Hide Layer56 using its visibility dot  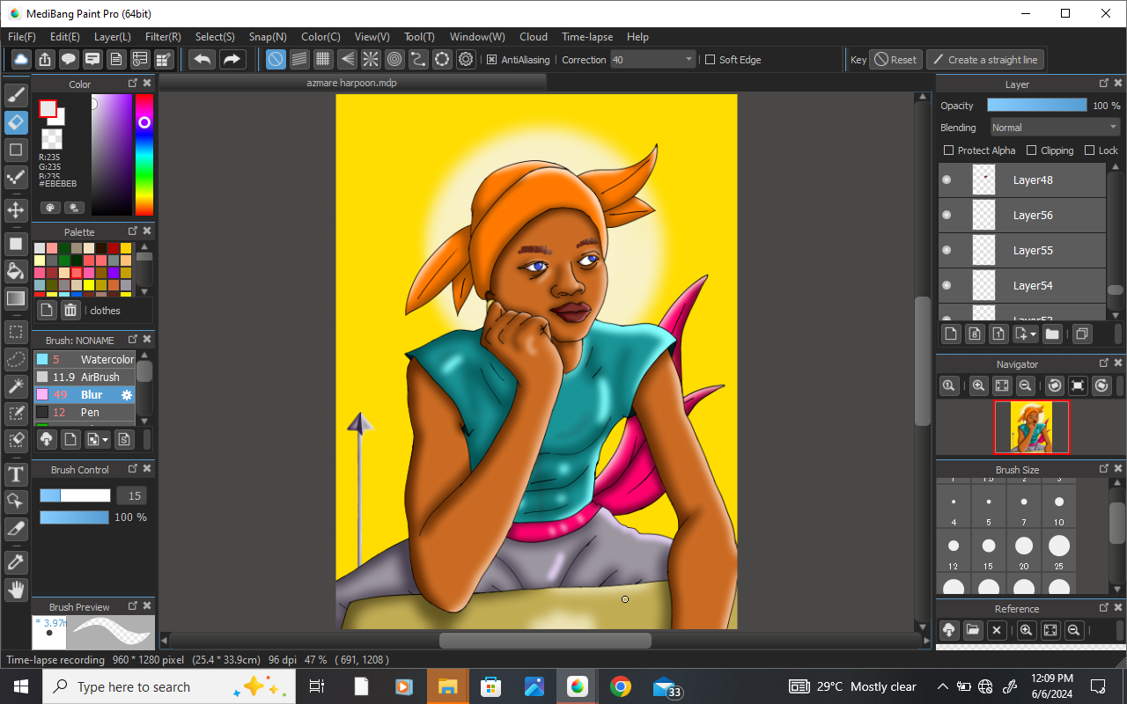(x=947, y=215)
